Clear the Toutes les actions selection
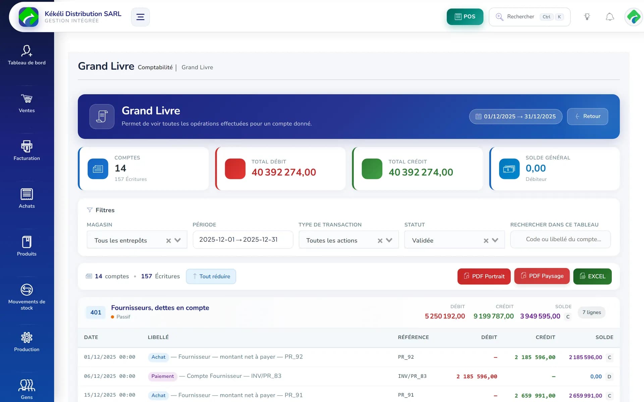The height and width of the screenshot is (402, 644). (380, 241)
